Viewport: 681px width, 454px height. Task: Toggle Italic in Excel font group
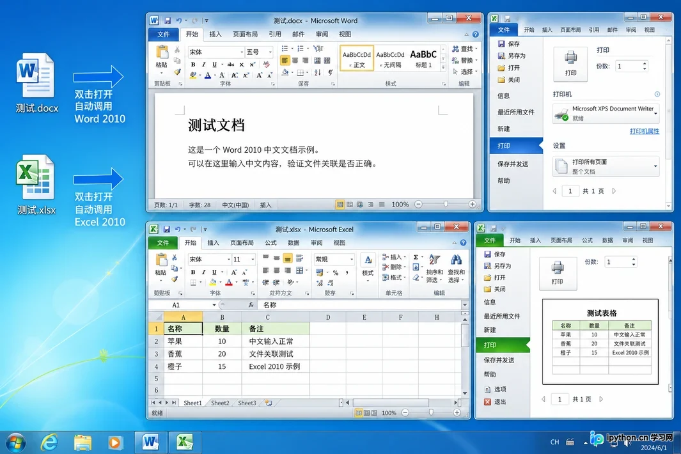(203, 272)
